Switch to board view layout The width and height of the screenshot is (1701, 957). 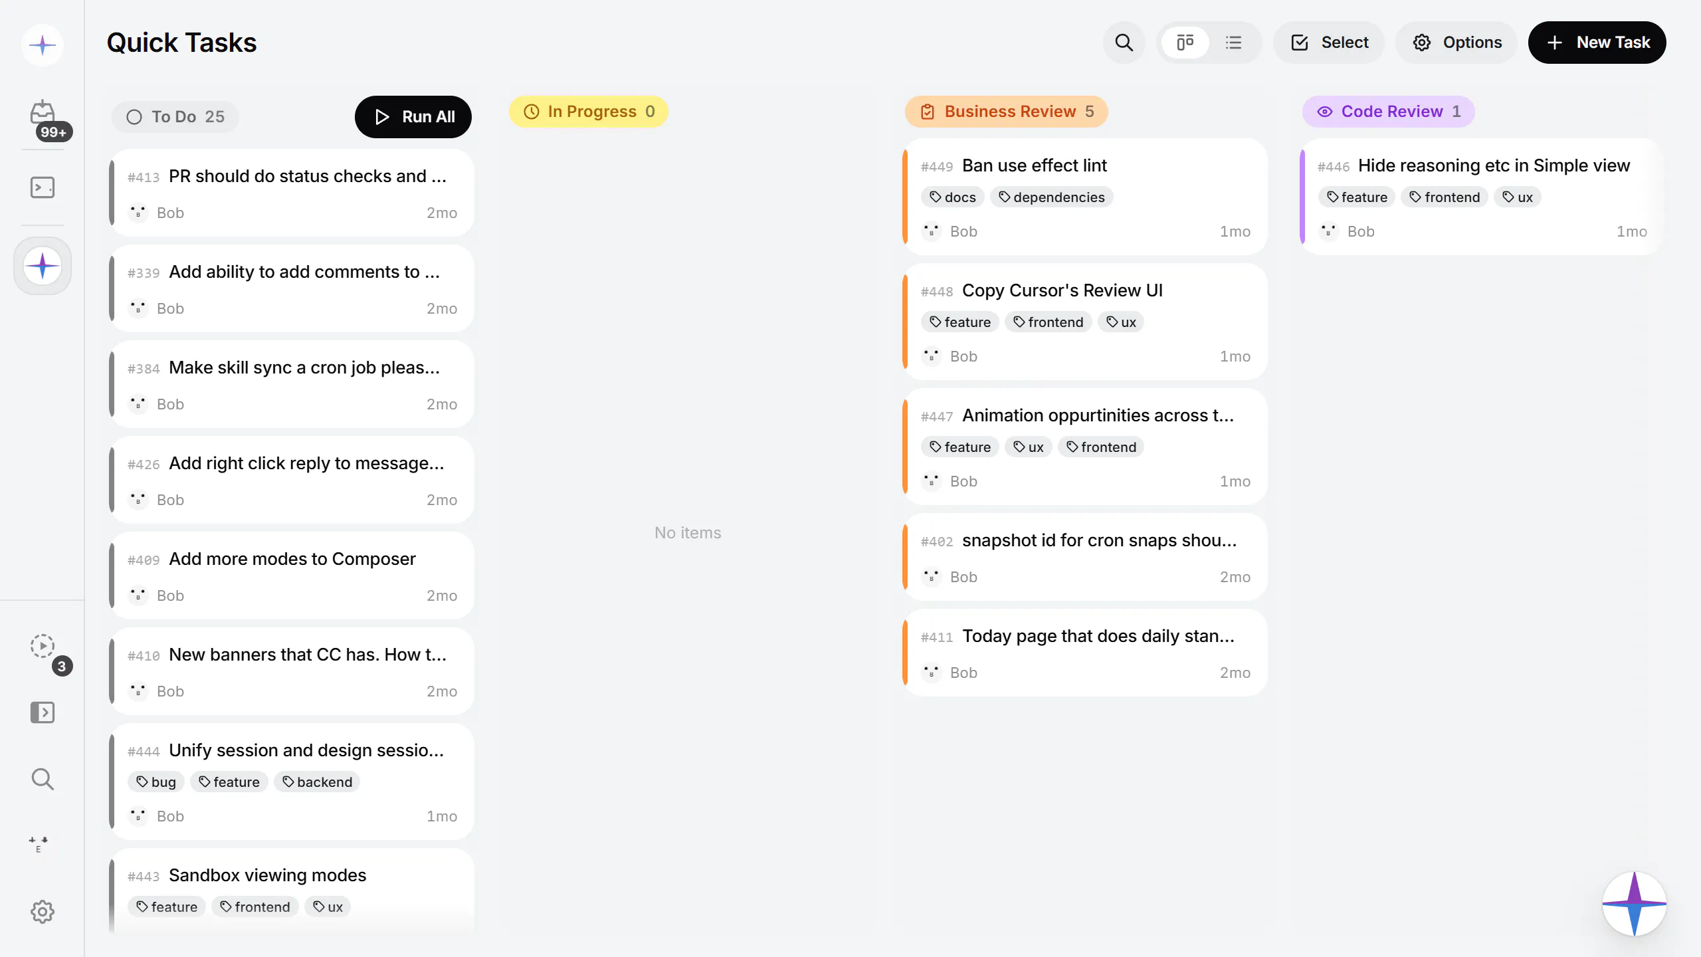1185,43
